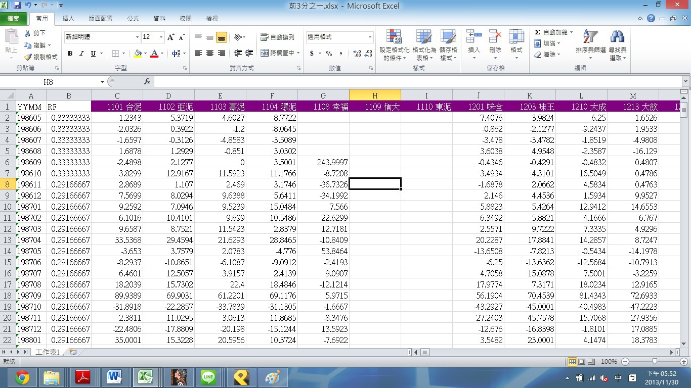Switch to the 公式 ribbon tab
The image size is (691, 388).
tap(133, 19)
